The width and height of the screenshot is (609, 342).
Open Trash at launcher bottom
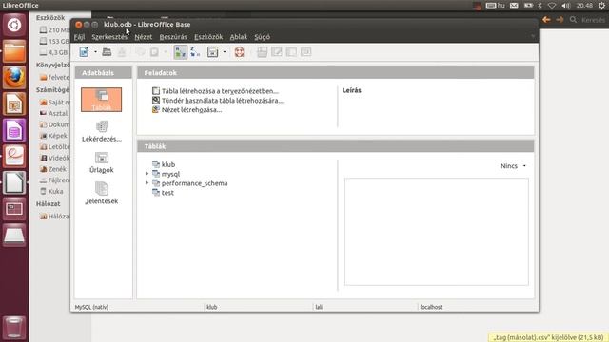click(14, 327)
